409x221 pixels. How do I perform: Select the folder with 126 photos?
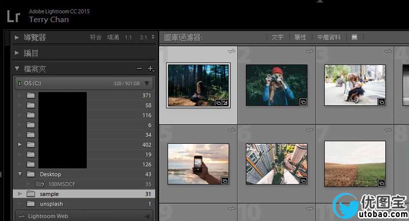(84, 164)
